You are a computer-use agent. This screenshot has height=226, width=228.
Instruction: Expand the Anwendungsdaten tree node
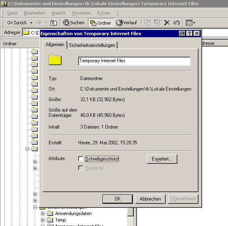(x=43, y=213)
